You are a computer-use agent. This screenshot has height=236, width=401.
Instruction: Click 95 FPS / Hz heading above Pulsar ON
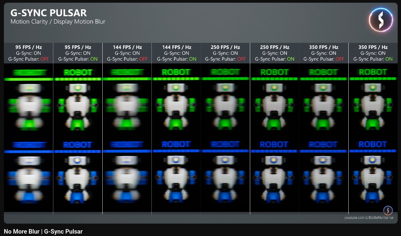78,47
